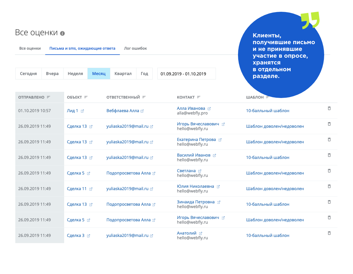Viewport: 353px width, 274px height.
Task: Click the date range field 01.09.2019 - 01.10.2019
Action: coord(187,74)
